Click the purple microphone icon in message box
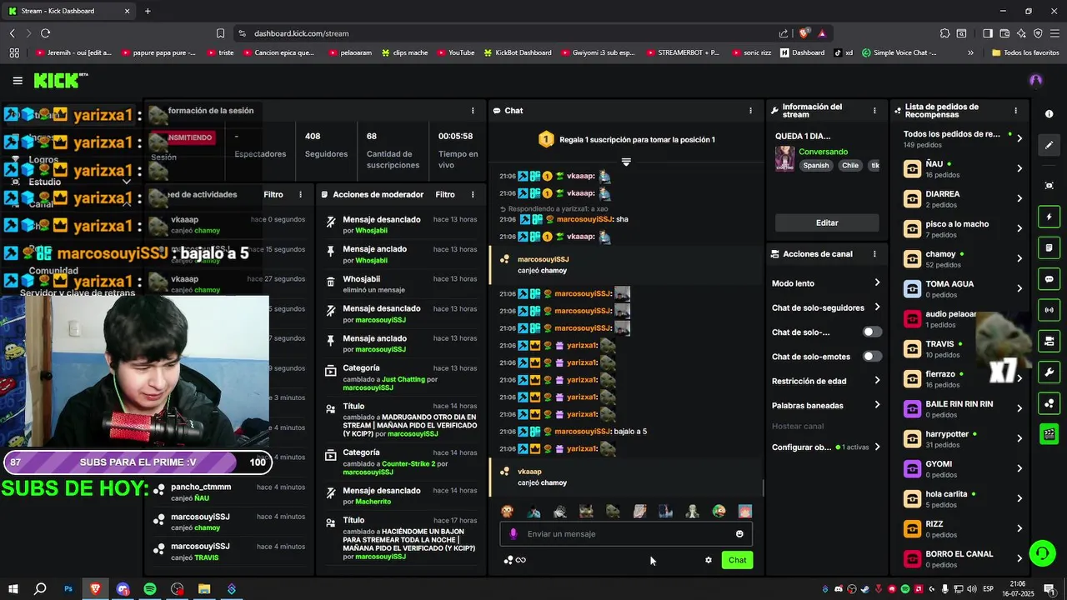 (513, 534)
